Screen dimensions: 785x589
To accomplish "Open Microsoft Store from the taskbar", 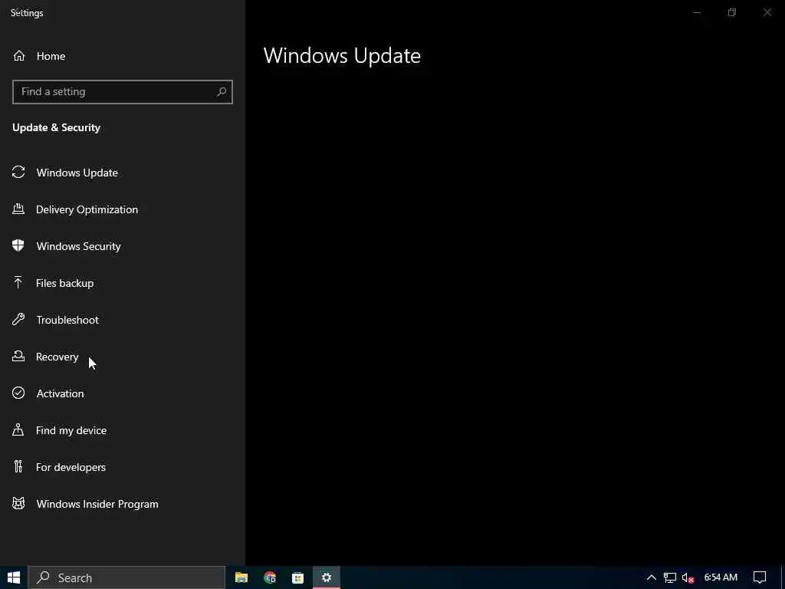I will tap(298, 577).
